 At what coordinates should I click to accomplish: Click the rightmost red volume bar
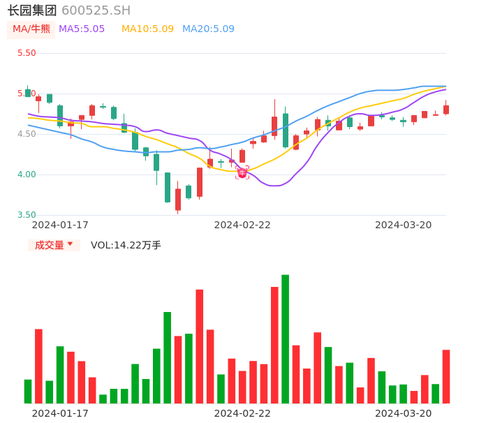tap(445, 376)
